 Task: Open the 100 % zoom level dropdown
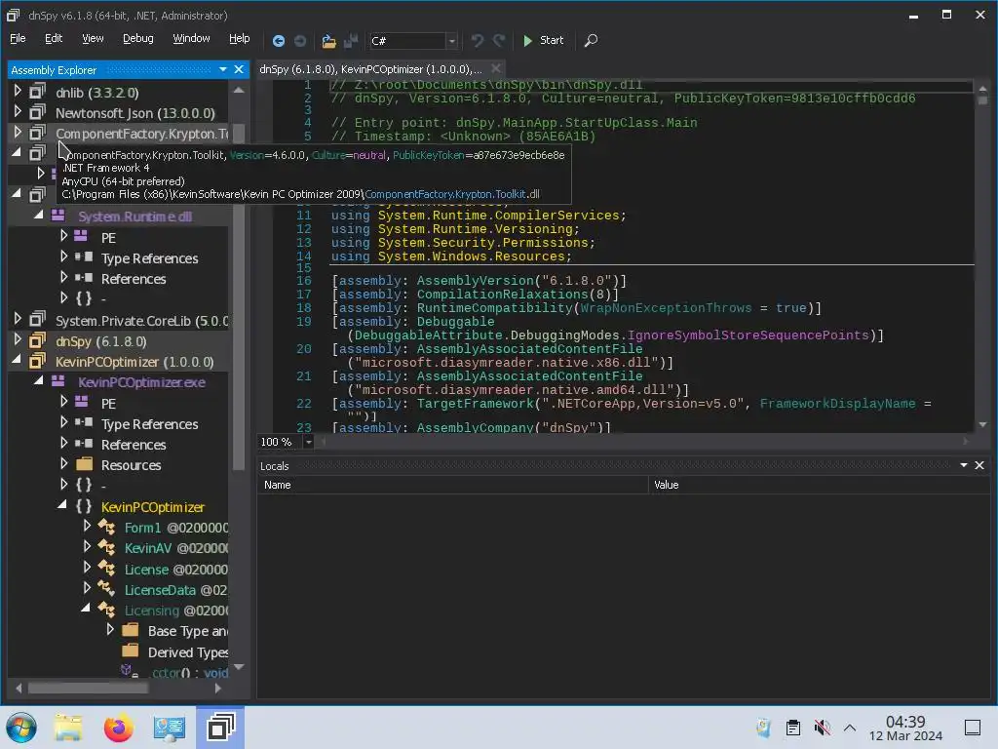click(309, 442)
